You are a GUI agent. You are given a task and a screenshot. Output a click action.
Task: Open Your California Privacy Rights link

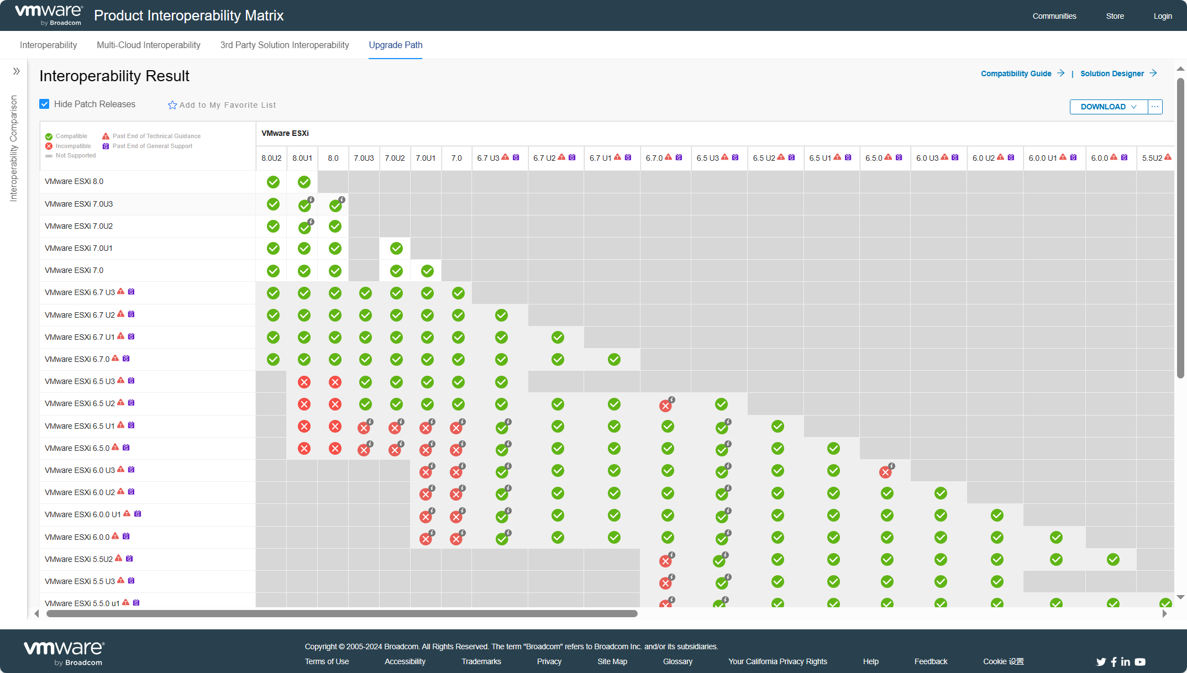pyautogui.click(x=778, y=661)
